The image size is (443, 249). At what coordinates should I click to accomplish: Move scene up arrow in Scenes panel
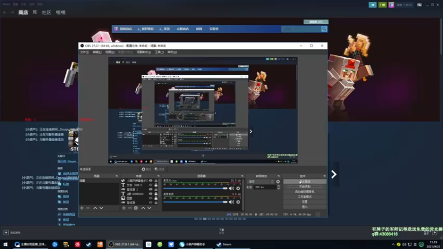pos(95,208)
